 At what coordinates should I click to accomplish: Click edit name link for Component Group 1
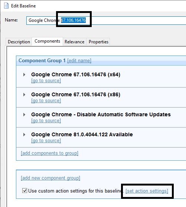pyautogui.click(x=79, y=61)
